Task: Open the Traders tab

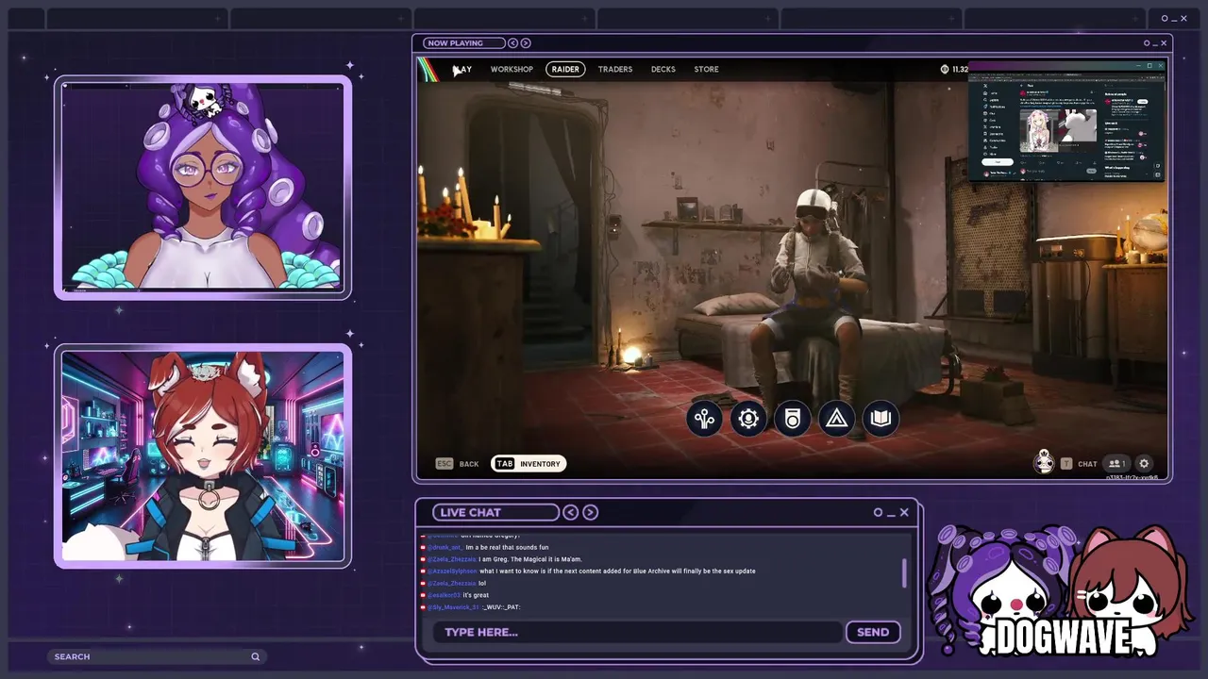Action: pyautogui.click(x=615, y=69)
